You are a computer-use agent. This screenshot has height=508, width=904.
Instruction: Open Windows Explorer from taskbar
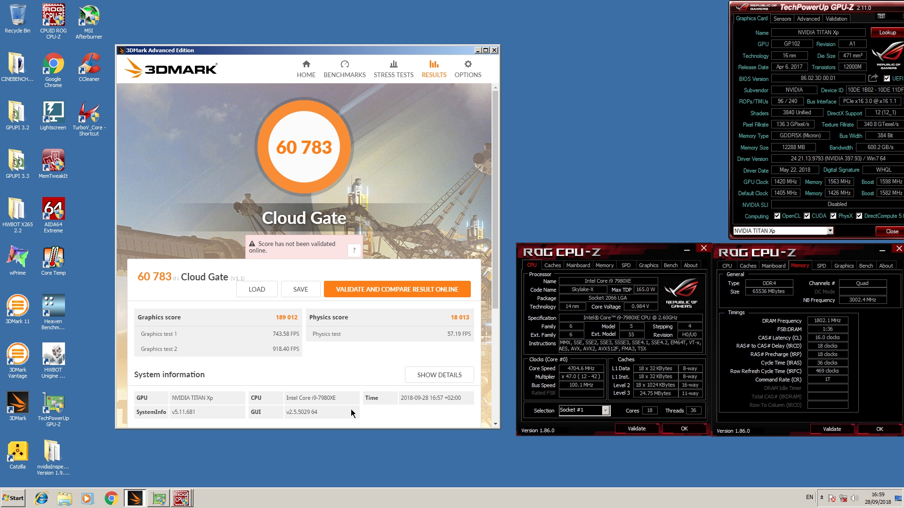(65, 498)
